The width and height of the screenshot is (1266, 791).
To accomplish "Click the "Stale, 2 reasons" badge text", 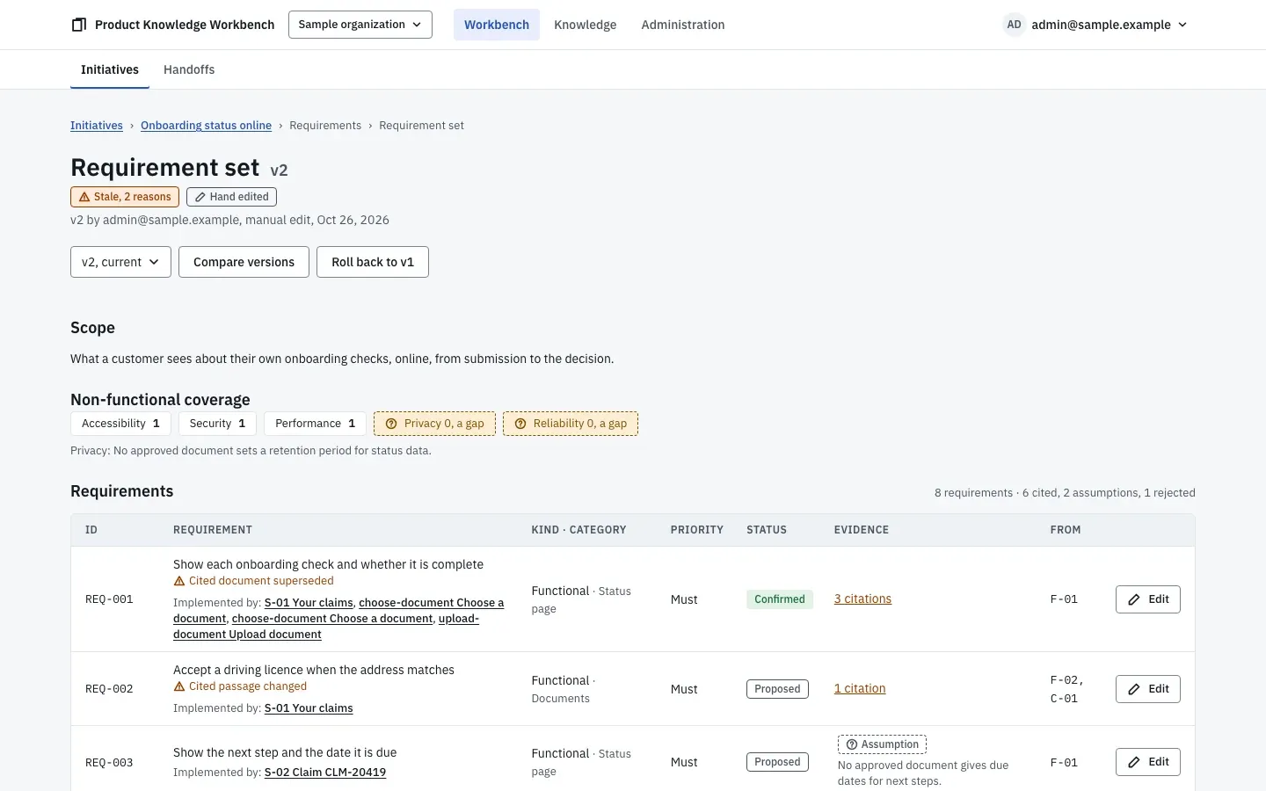I will (133, 197).
